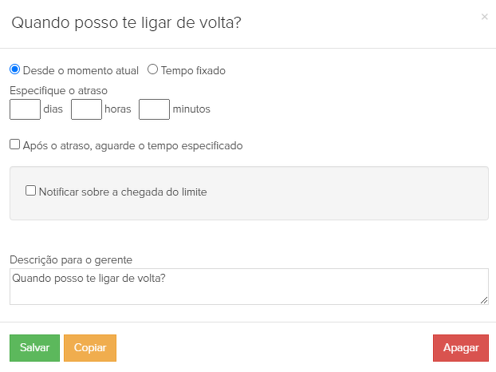Click the dialog title 'Quando posso te ligar de volta?'
Image resolution: width=496 pixels, height=372 pixels.
coord(126,23)
